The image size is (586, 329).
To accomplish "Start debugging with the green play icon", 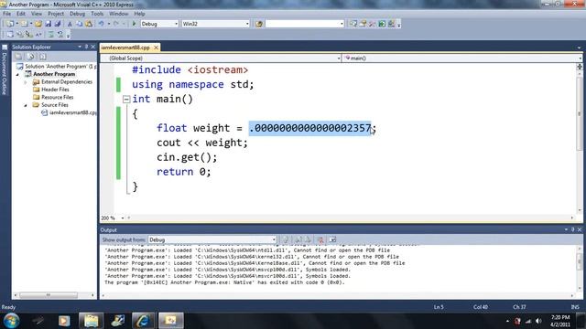I will coord(135,24).
